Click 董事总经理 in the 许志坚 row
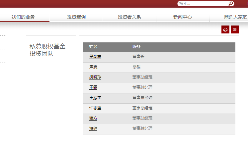 tap(142, 108)
